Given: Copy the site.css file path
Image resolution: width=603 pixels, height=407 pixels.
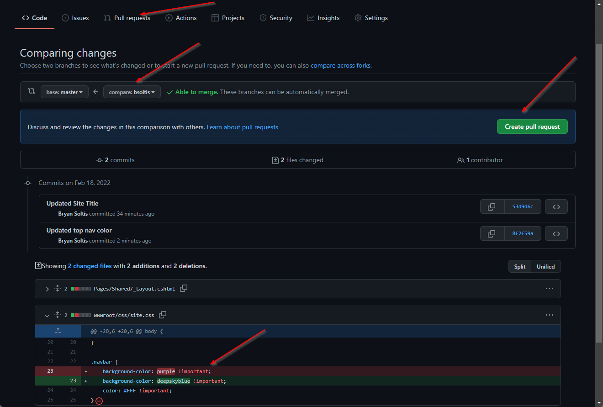Looking at the screenshot, I should (x=162, y=315).
